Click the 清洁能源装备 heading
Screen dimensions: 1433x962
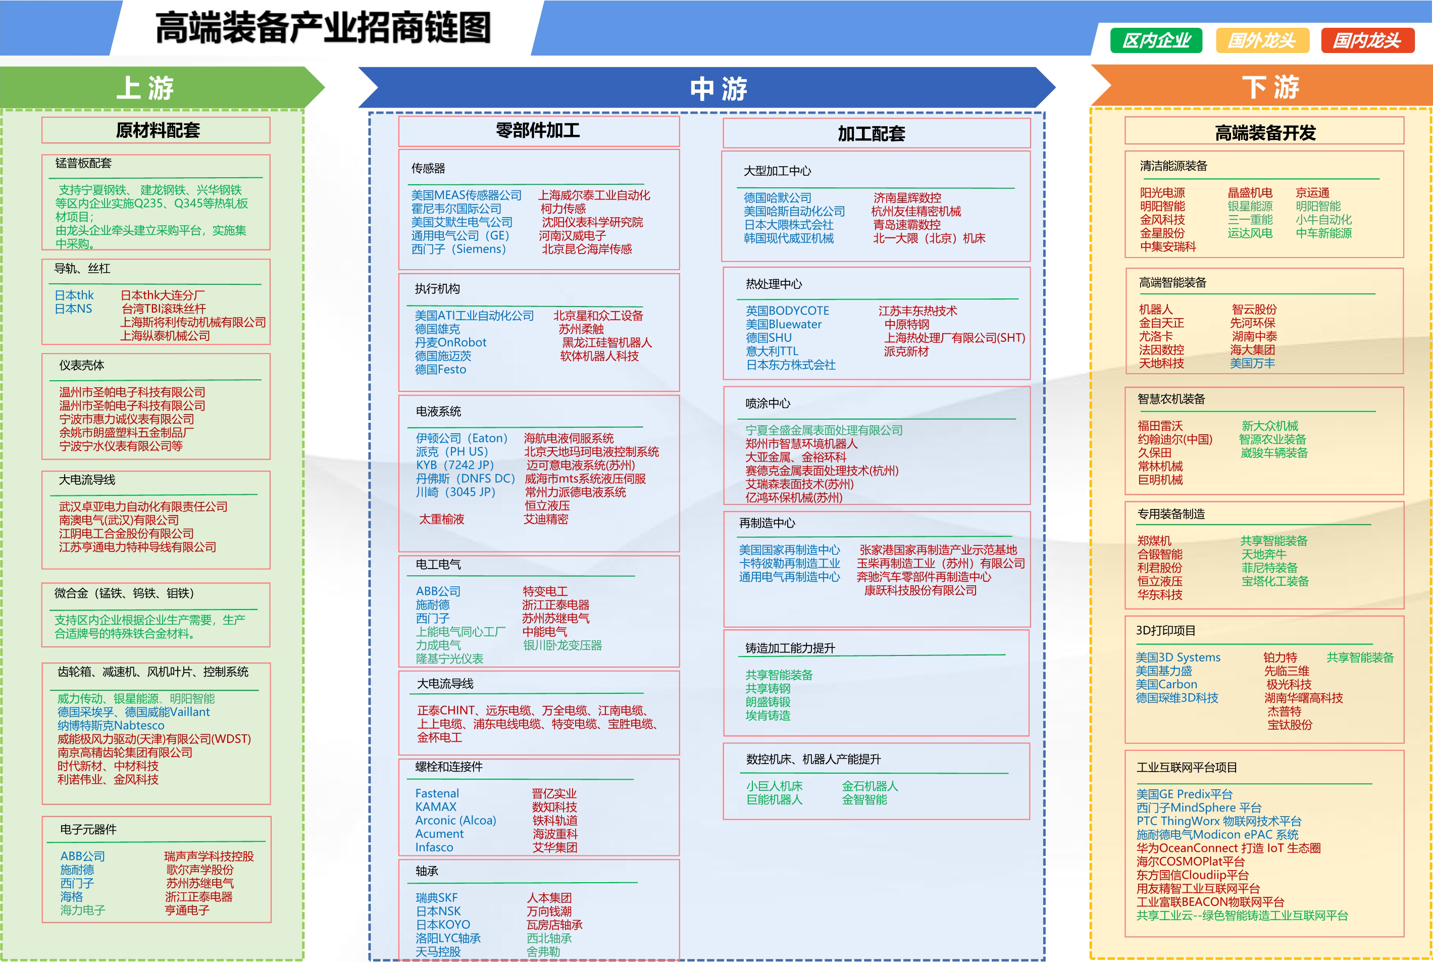[x=1173, y=166]
